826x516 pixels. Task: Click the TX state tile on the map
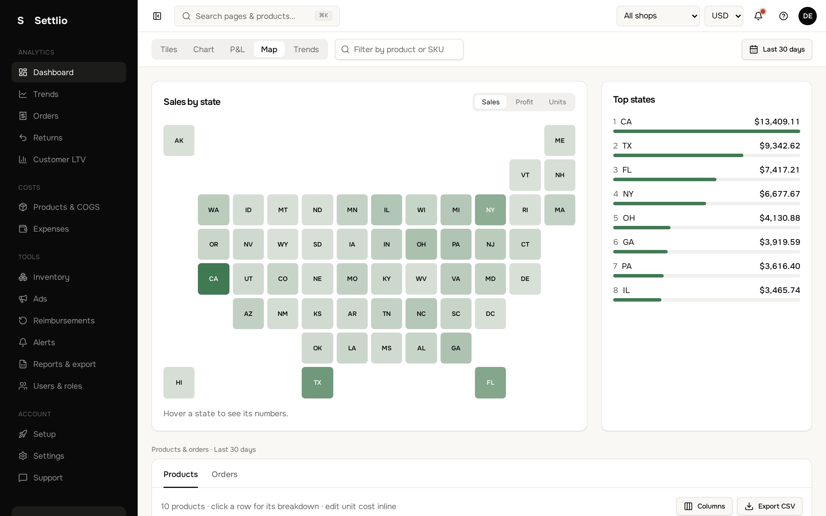(317, 383)
